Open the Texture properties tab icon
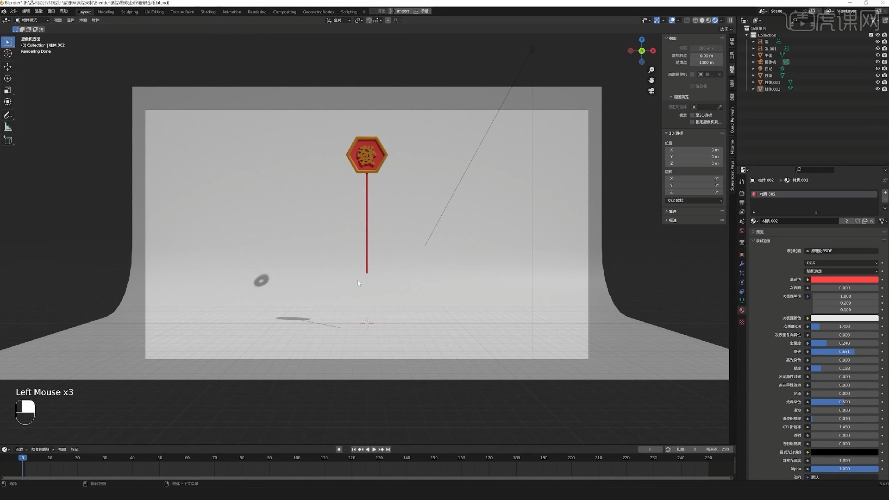Viewport: 889px width, 500px height. pos(742,322)
